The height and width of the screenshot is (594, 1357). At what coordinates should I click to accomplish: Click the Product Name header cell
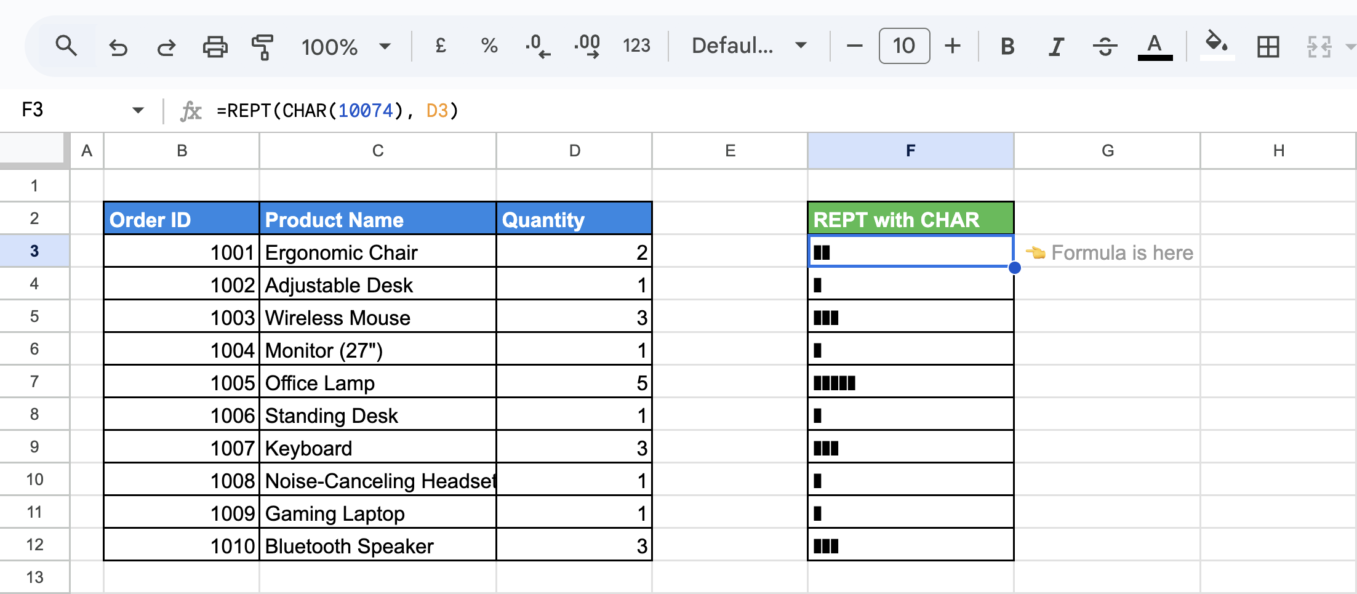[378, 219]
